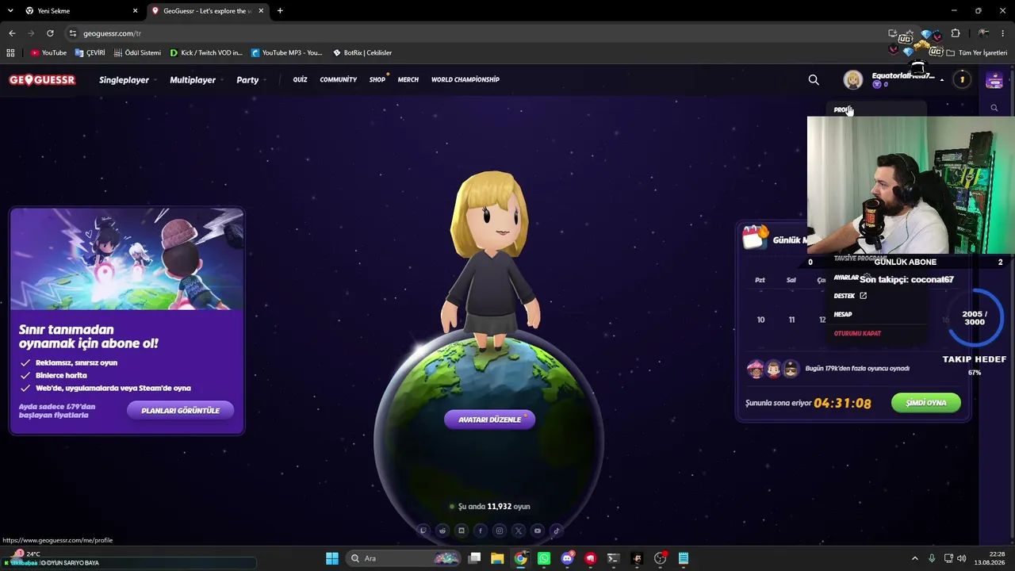This screenshot has height=571, width=1015.
Task: Click the Windows taskbar Ara search box
Action: pos(404,558)
